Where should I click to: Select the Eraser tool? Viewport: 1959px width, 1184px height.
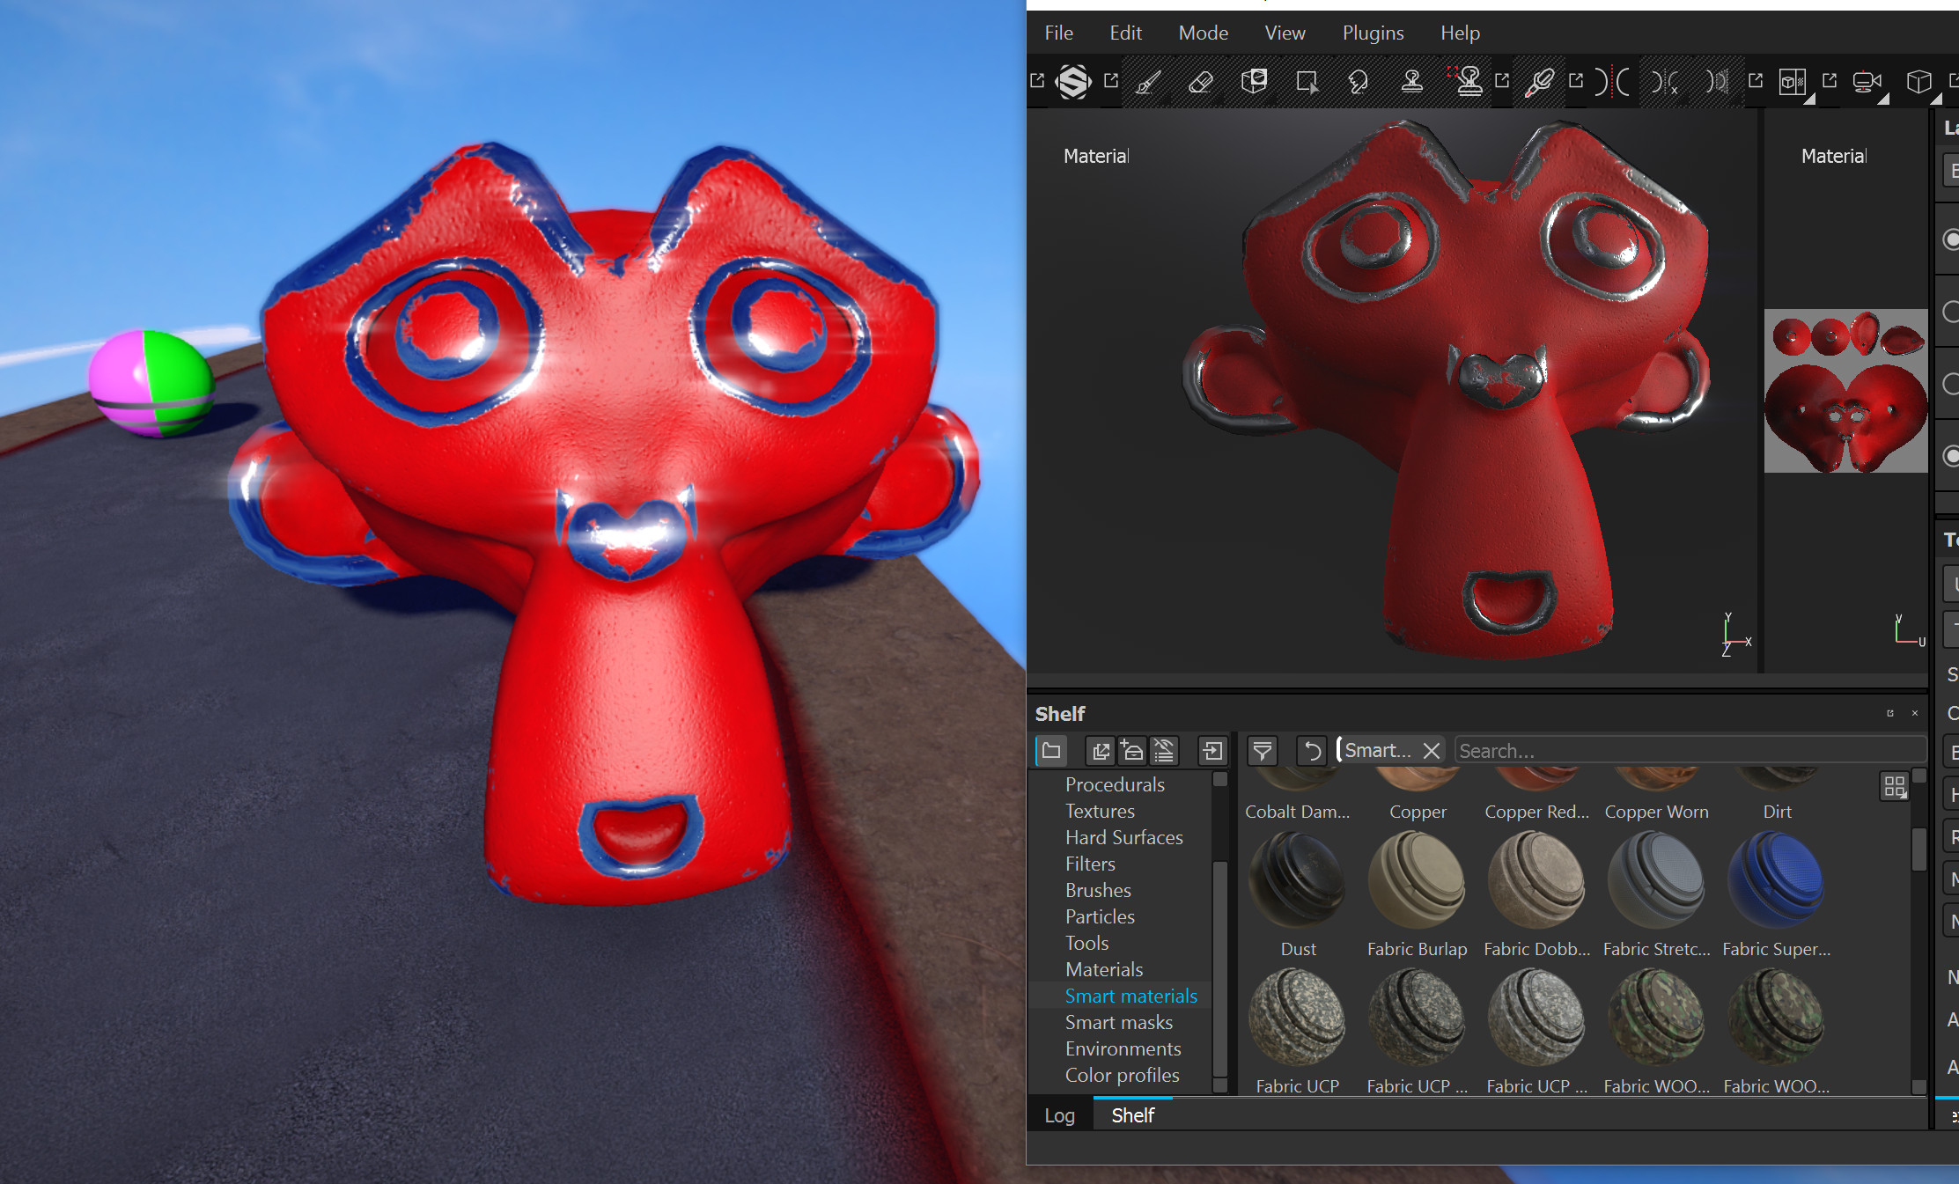1200,83
